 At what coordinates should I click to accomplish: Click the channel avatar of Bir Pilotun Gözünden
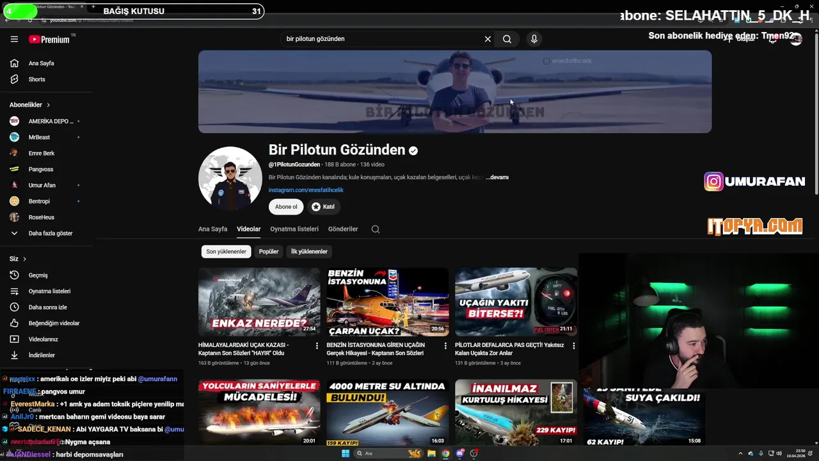point(230,179)
